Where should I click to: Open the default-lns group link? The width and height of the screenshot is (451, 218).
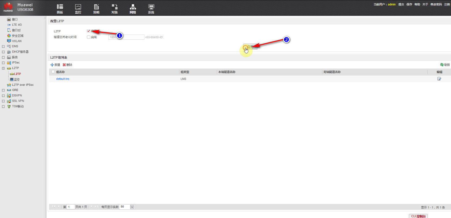(x=62, y=79)
